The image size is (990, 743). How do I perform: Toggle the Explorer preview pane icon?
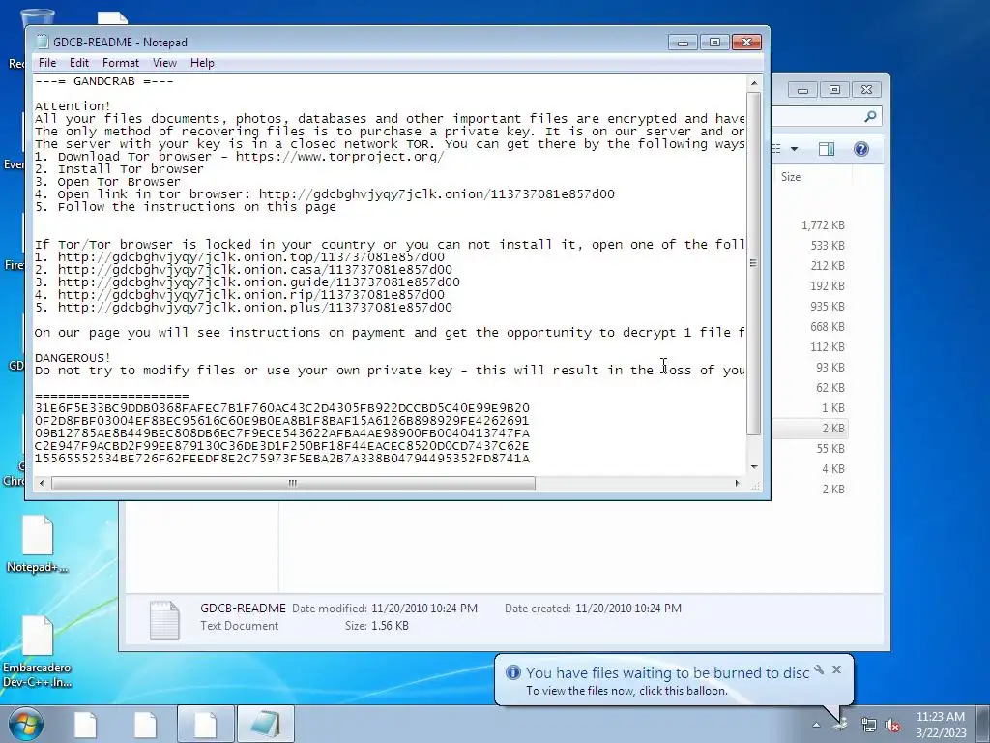click(x=827, y=149)
